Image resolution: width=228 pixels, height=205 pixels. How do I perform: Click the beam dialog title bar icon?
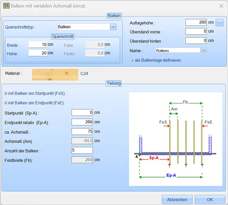pyautogui.click(x=6, y=6)
